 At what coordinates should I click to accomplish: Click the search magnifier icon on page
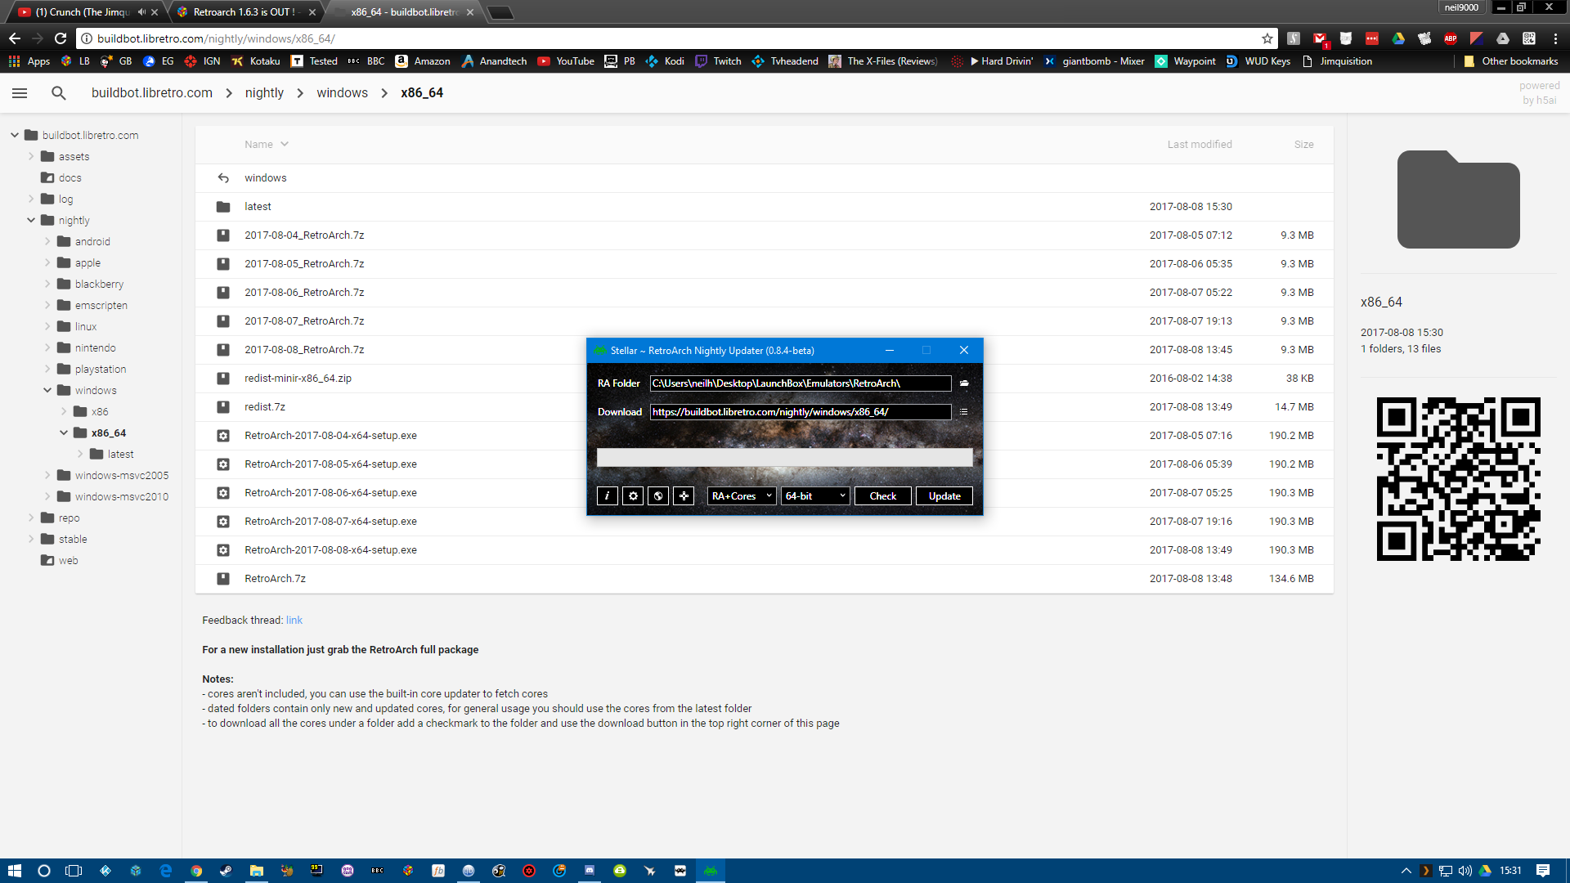coord(59,93)
